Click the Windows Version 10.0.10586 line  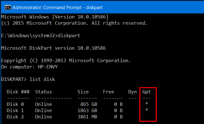coord(55,17)
